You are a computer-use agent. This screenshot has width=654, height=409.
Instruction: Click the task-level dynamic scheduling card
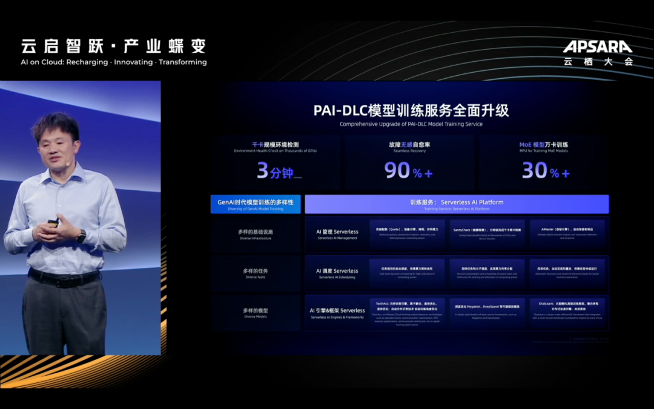407,273
